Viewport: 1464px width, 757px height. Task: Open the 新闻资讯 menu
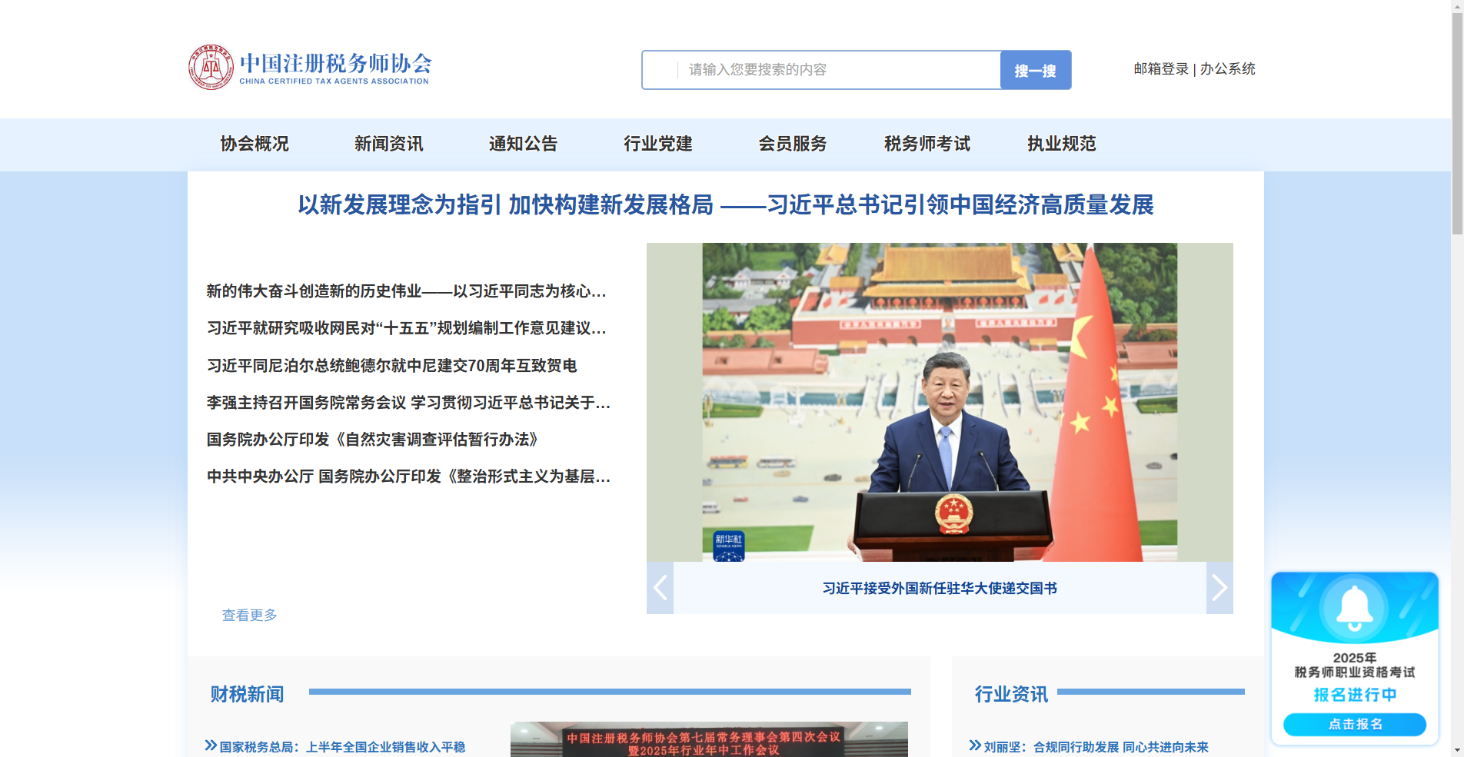tap(389, 144)
